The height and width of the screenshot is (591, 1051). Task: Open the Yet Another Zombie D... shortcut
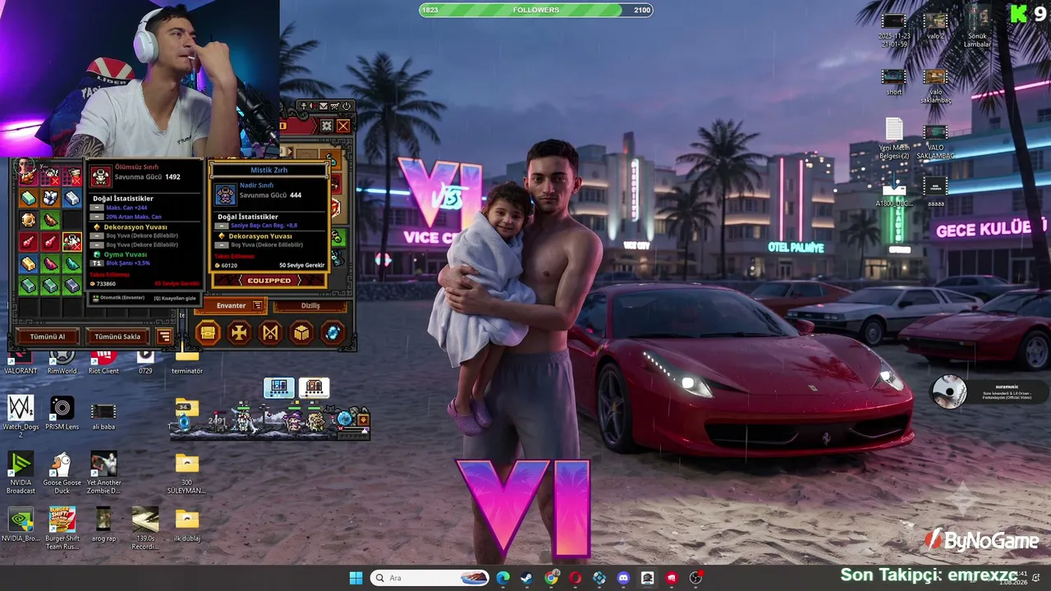pyautogui.click(x=103, y=474)
